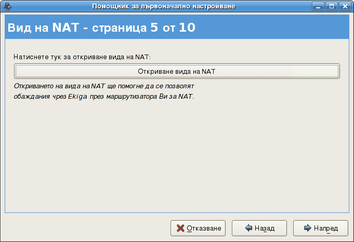Click the red X icon on Отказване
354x242 pixels.
click(180, 228)
